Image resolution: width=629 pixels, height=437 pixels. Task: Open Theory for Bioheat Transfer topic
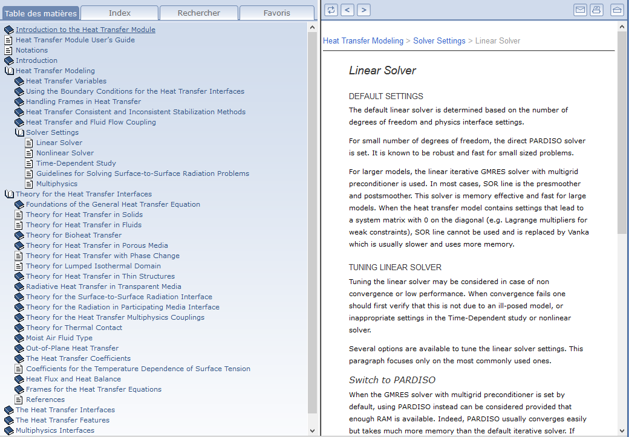pyautogui.click(x=74, y=235)
